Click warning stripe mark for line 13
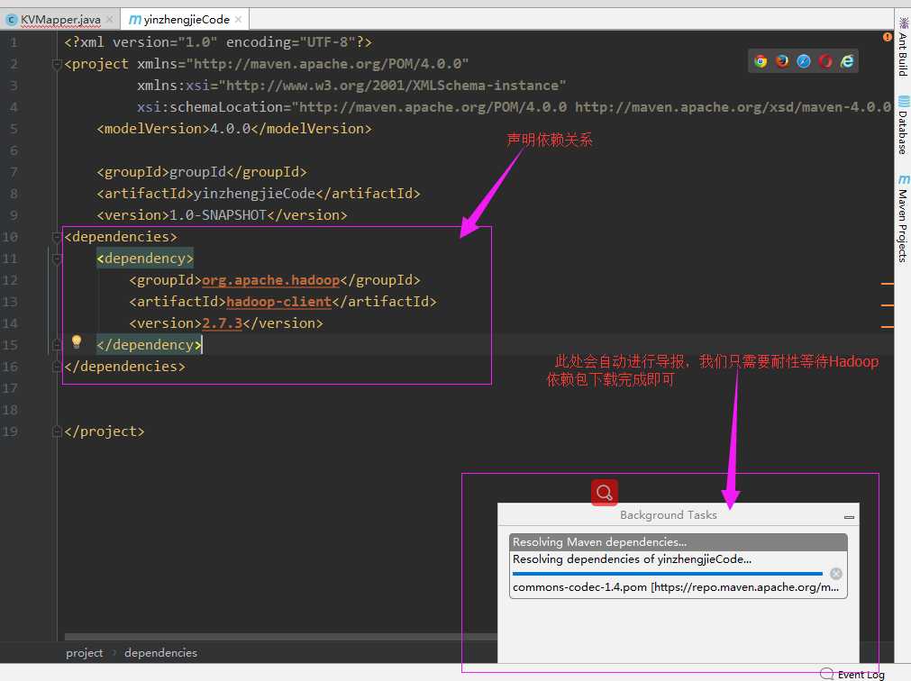Image resolution: width=911 pixels, height=681 pixels. 888,304
